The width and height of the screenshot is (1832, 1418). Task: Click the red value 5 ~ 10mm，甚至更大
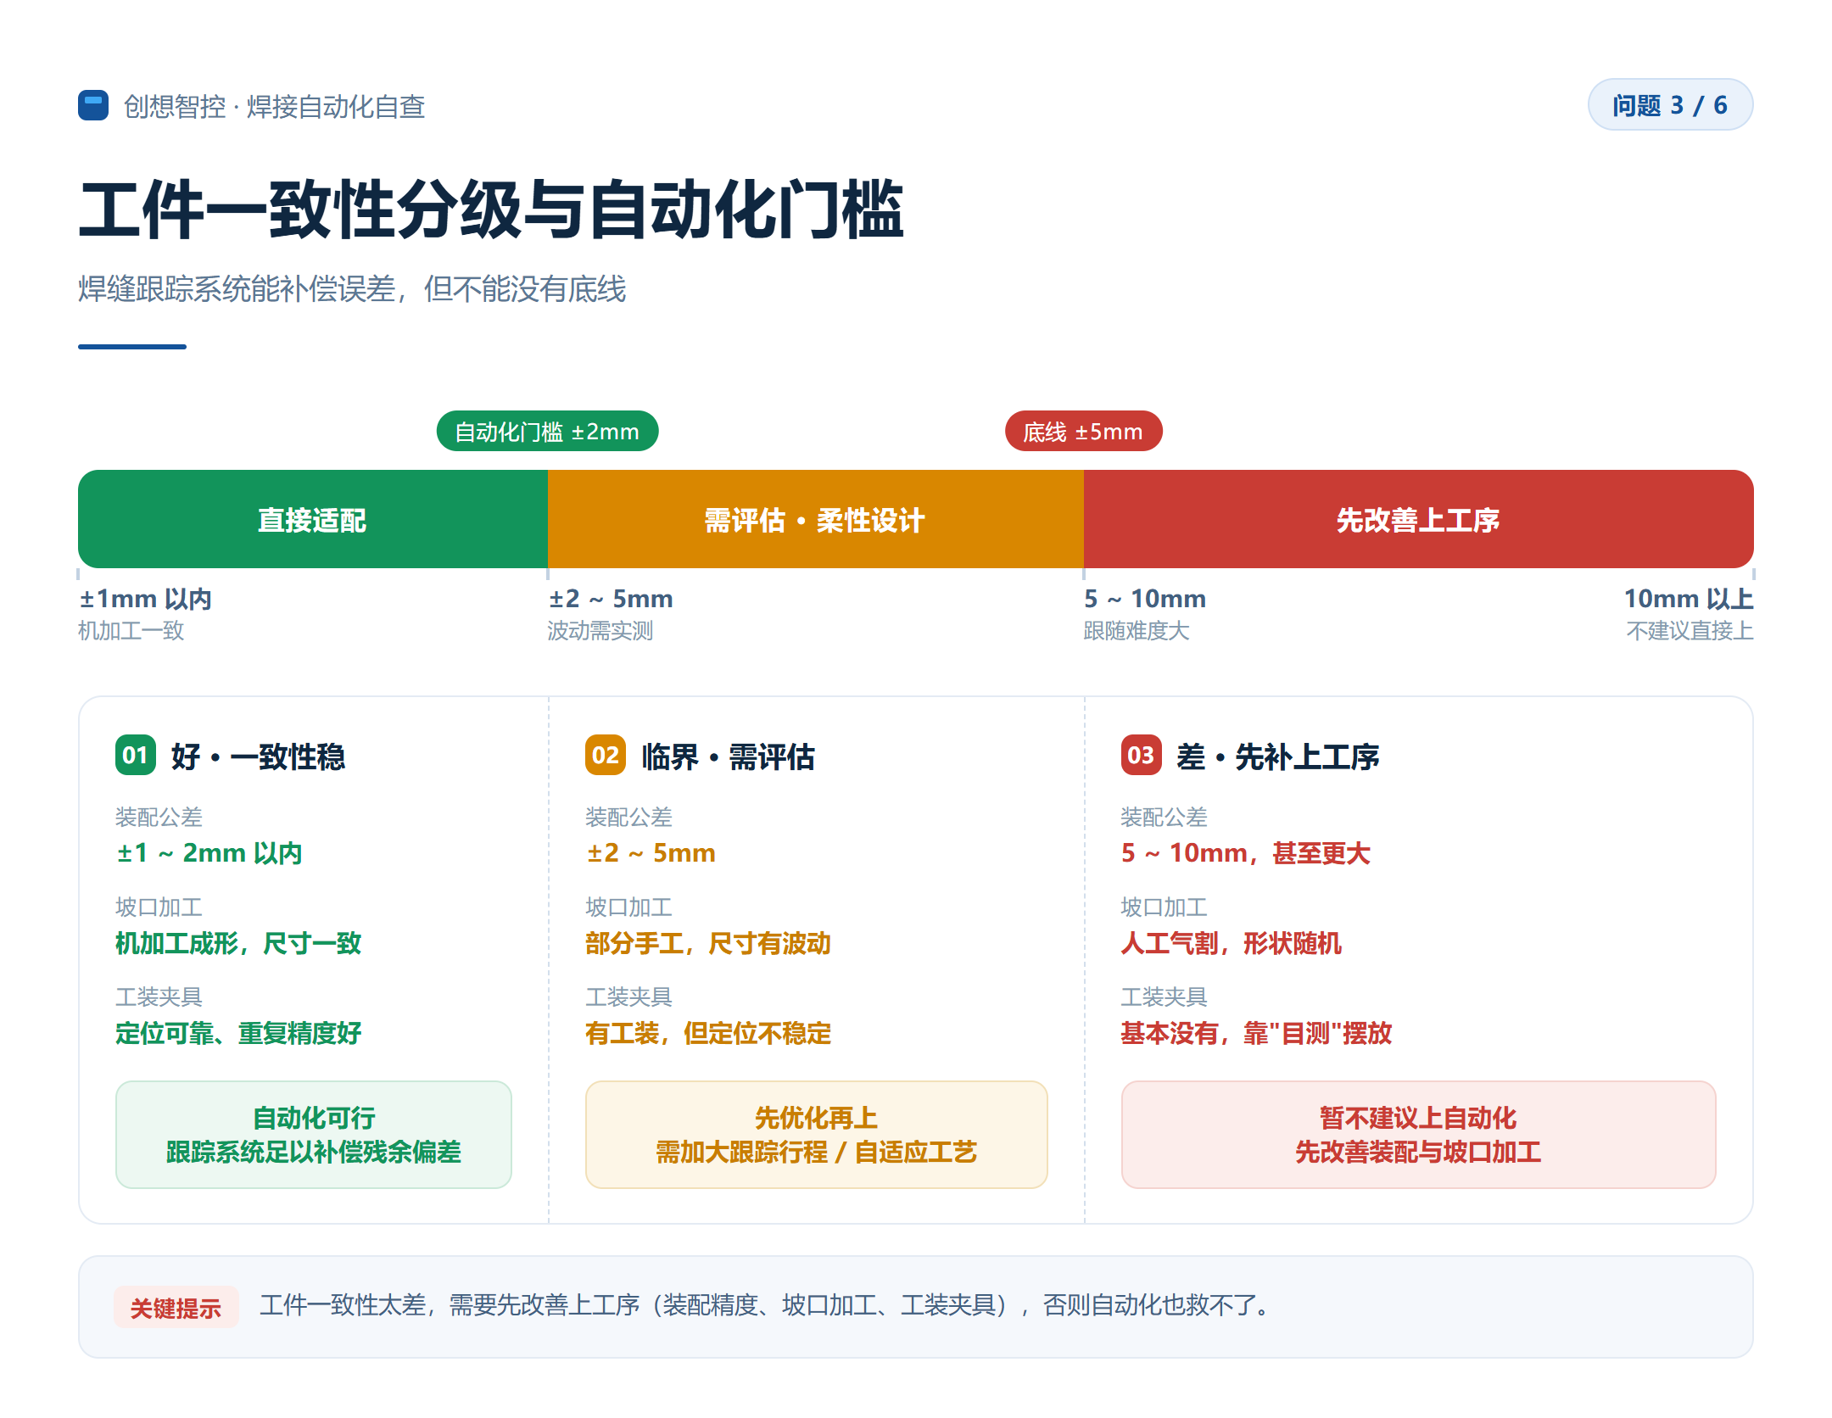(1246, 853)
